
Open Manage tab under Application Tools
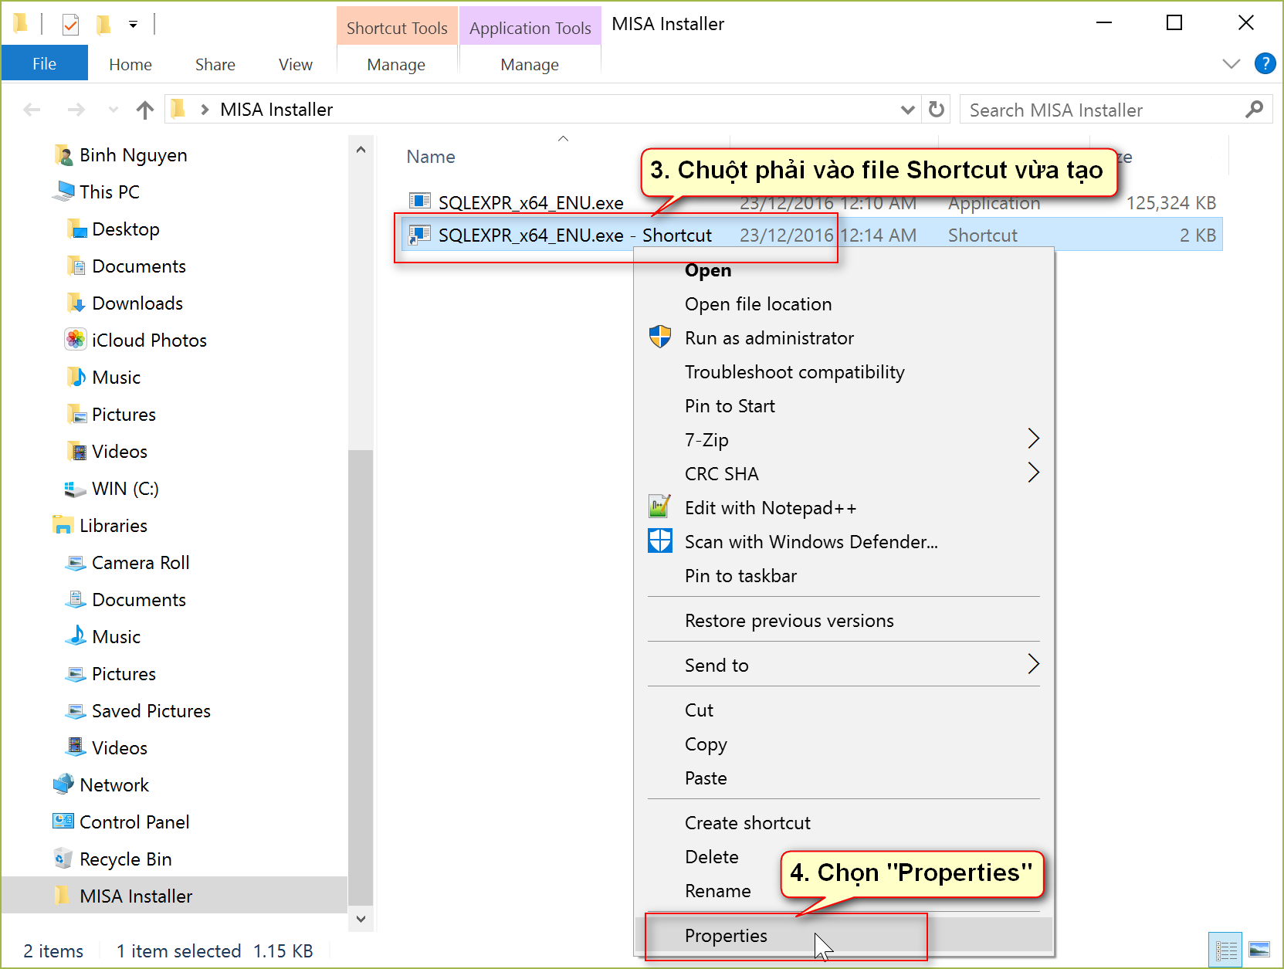tap(530, 65)
